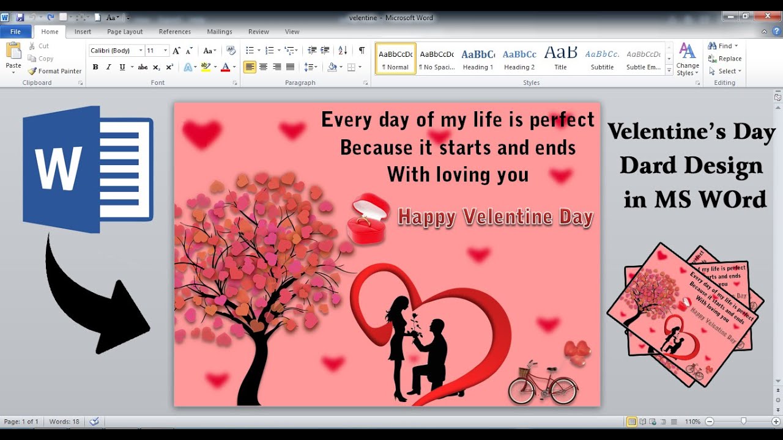Click the zoom slider in status bar
The width and height of the screenshot is (783, 440).
743,422
